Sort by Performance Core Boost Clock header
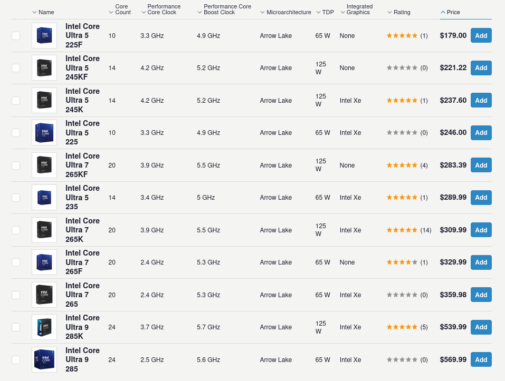Viewport: 505px width, 381px height. click(x=227, y=9)
